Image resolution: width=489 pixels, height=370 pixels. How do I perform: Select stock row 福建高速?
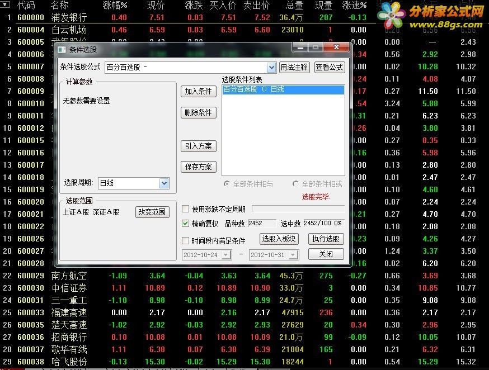(x=69, y=312)
